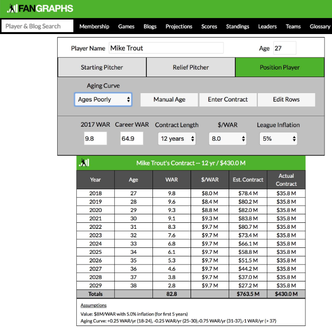Click the Enter Contract button
The image size is (332, 327).
tap(228, 99)
